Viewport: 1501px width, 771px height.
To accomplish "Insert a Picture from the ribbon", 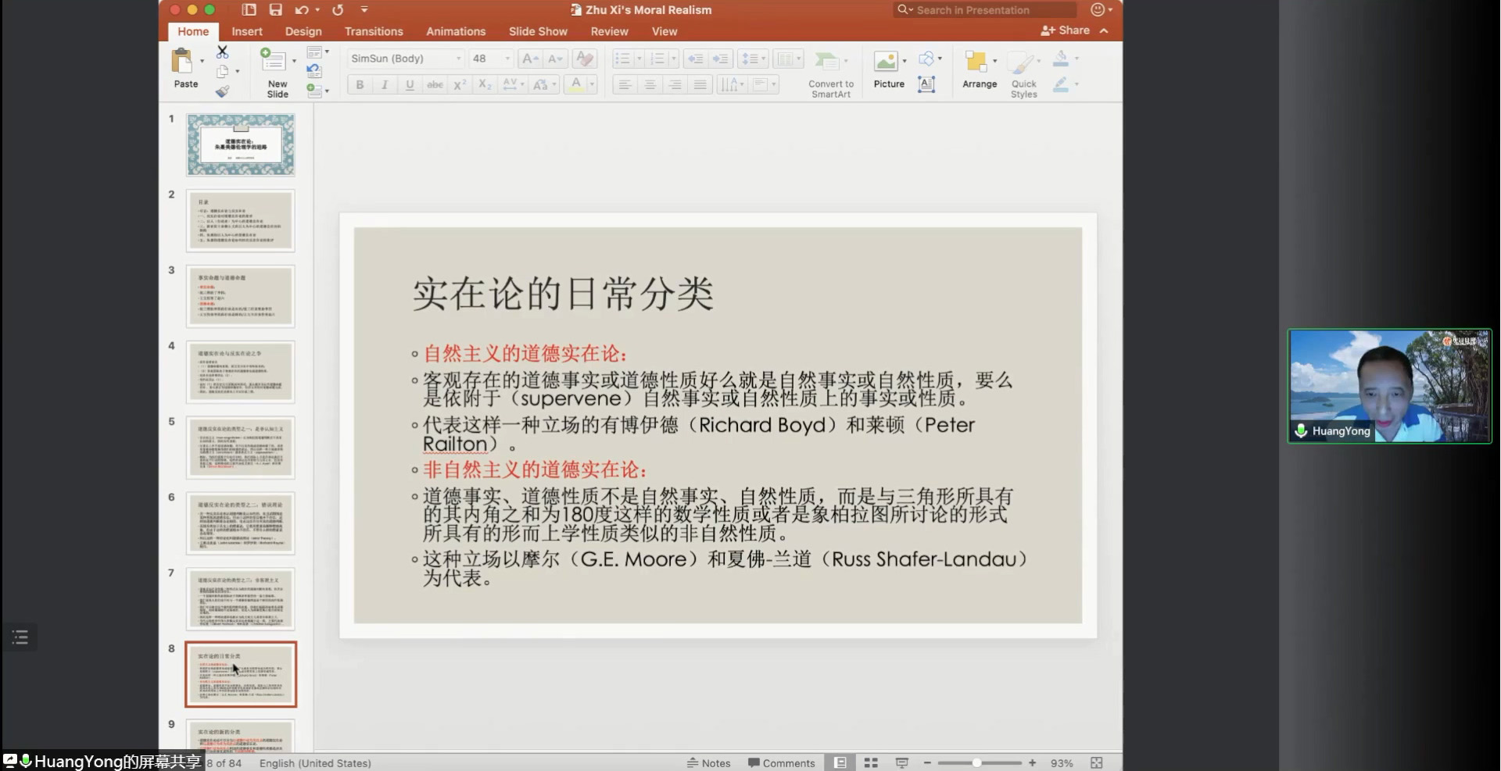I will [x=888, y=69].
